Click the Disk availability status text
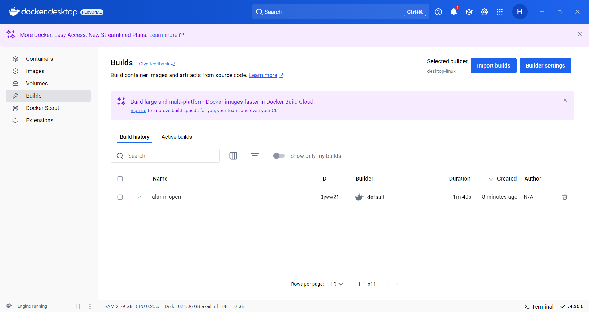Viewport: 589px width, 312px height. 205,306
